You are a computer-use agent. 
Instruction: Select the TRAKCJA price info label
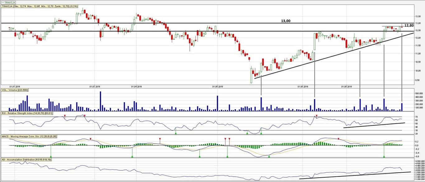[40, 6]
